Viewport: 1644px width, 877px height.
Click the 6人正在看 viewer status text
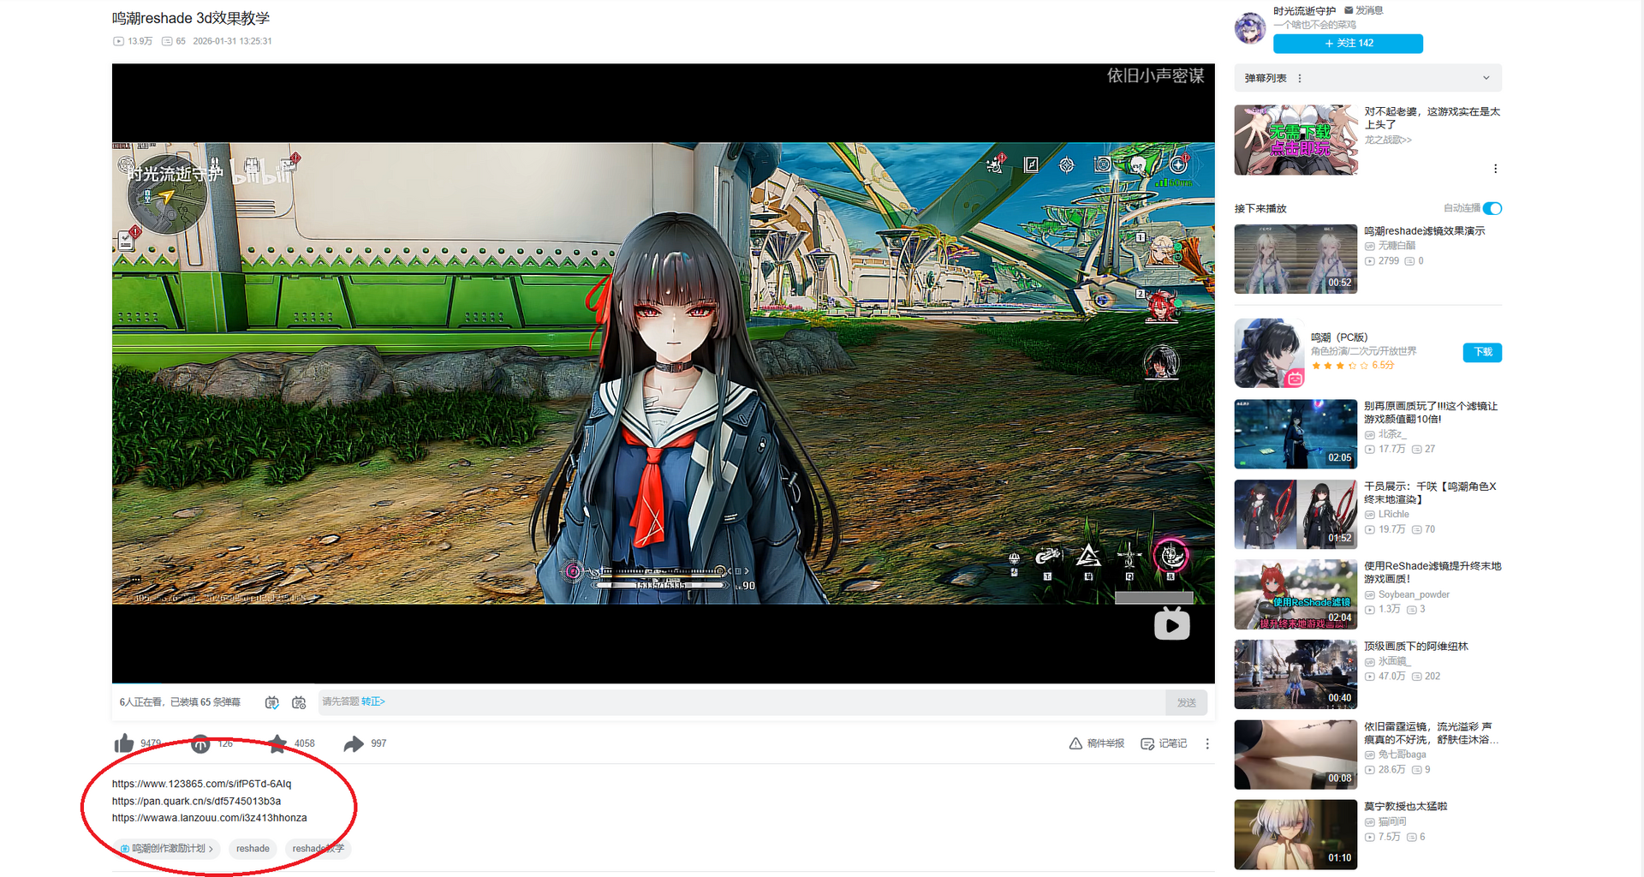pos(141,702)
